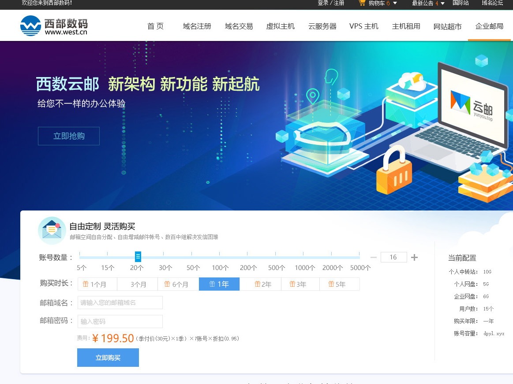Switch to the 云服务器 navigation tab
513x384 pixels.
coord(322,26)
